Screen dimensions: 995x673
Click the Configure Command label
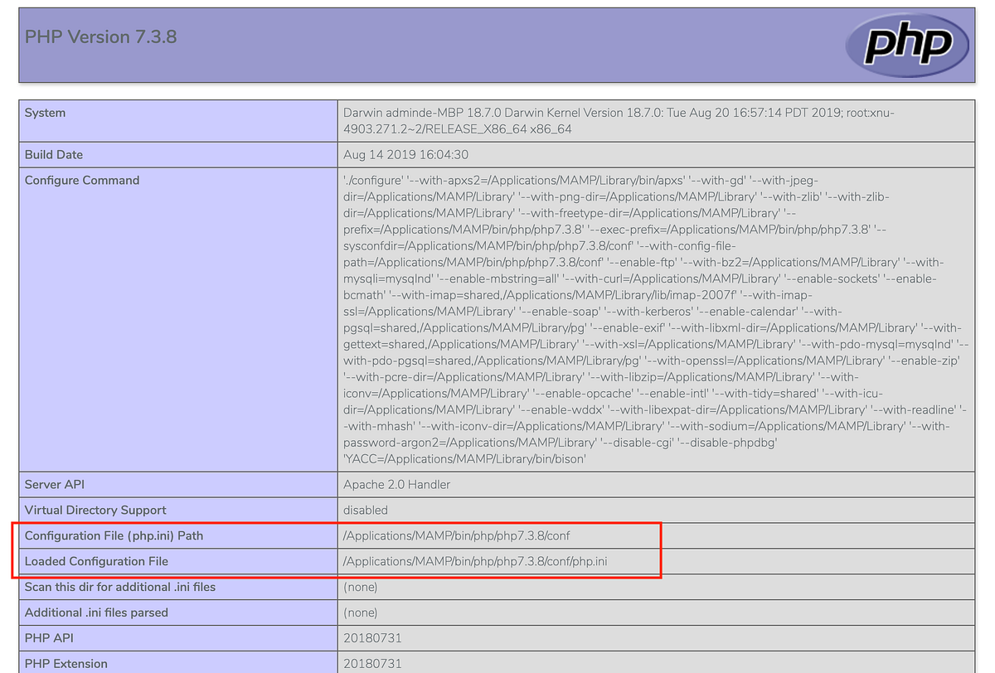point(82,180)
